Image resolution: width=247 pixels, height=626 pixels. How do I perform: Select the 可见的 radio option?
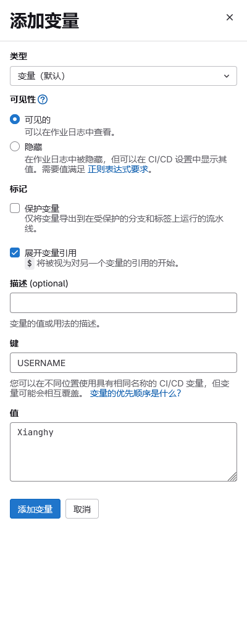(x=15, y=119)
